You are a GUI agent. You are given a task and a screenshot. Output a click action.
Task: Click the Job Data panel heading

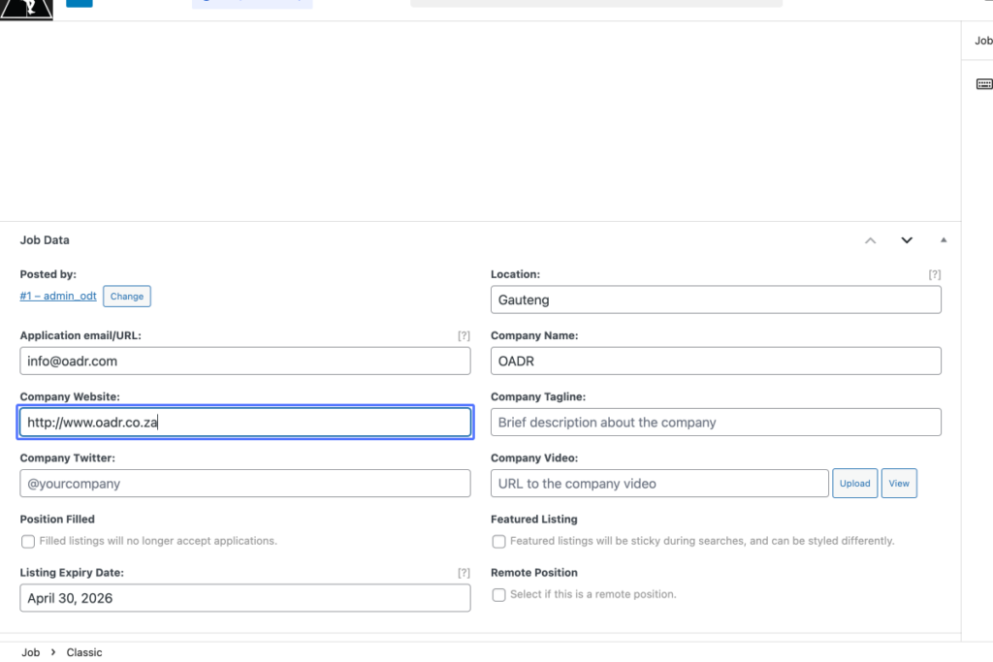45,239
